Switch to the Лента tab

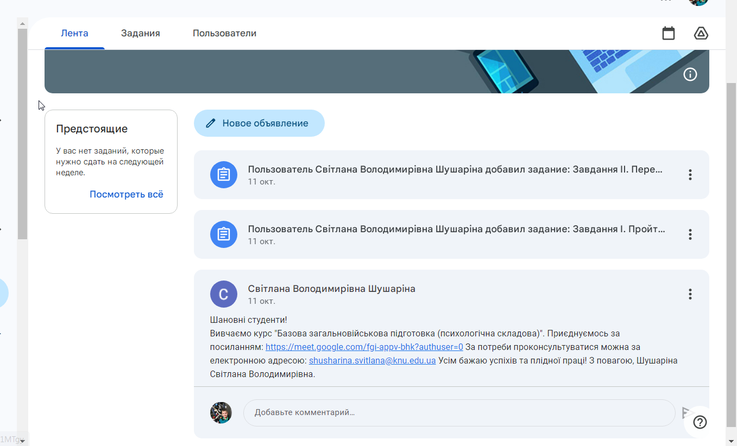coord(74,33)
